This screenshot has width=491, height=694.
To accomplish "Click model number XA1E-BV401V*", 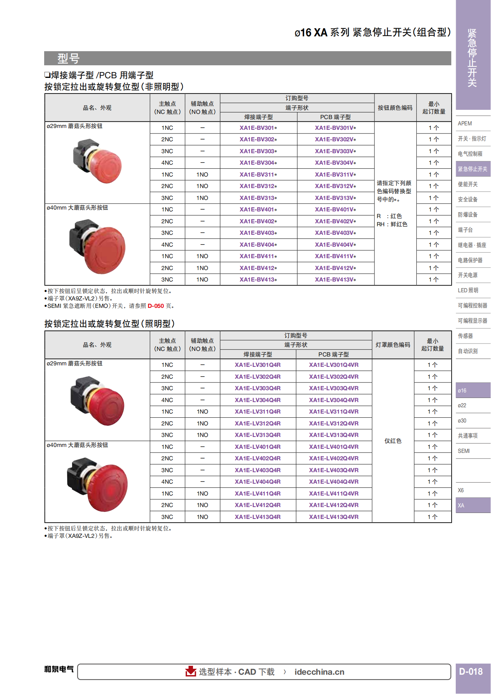I will tap(335, 210).
